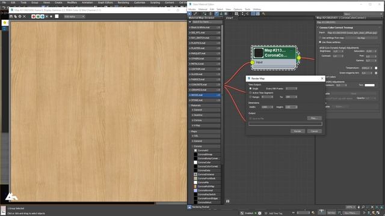
Task: Clear the frame buffer with the X icon
Action: click(x=24, y=16)
